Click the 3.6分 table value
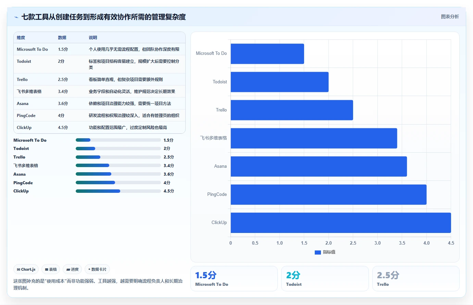 (63, 104)
